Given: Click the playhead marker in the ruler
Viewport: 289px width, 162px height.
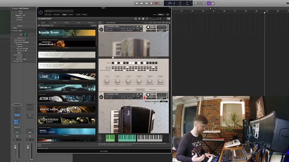Looking at the screenshot, I should [x=265, y=13].
